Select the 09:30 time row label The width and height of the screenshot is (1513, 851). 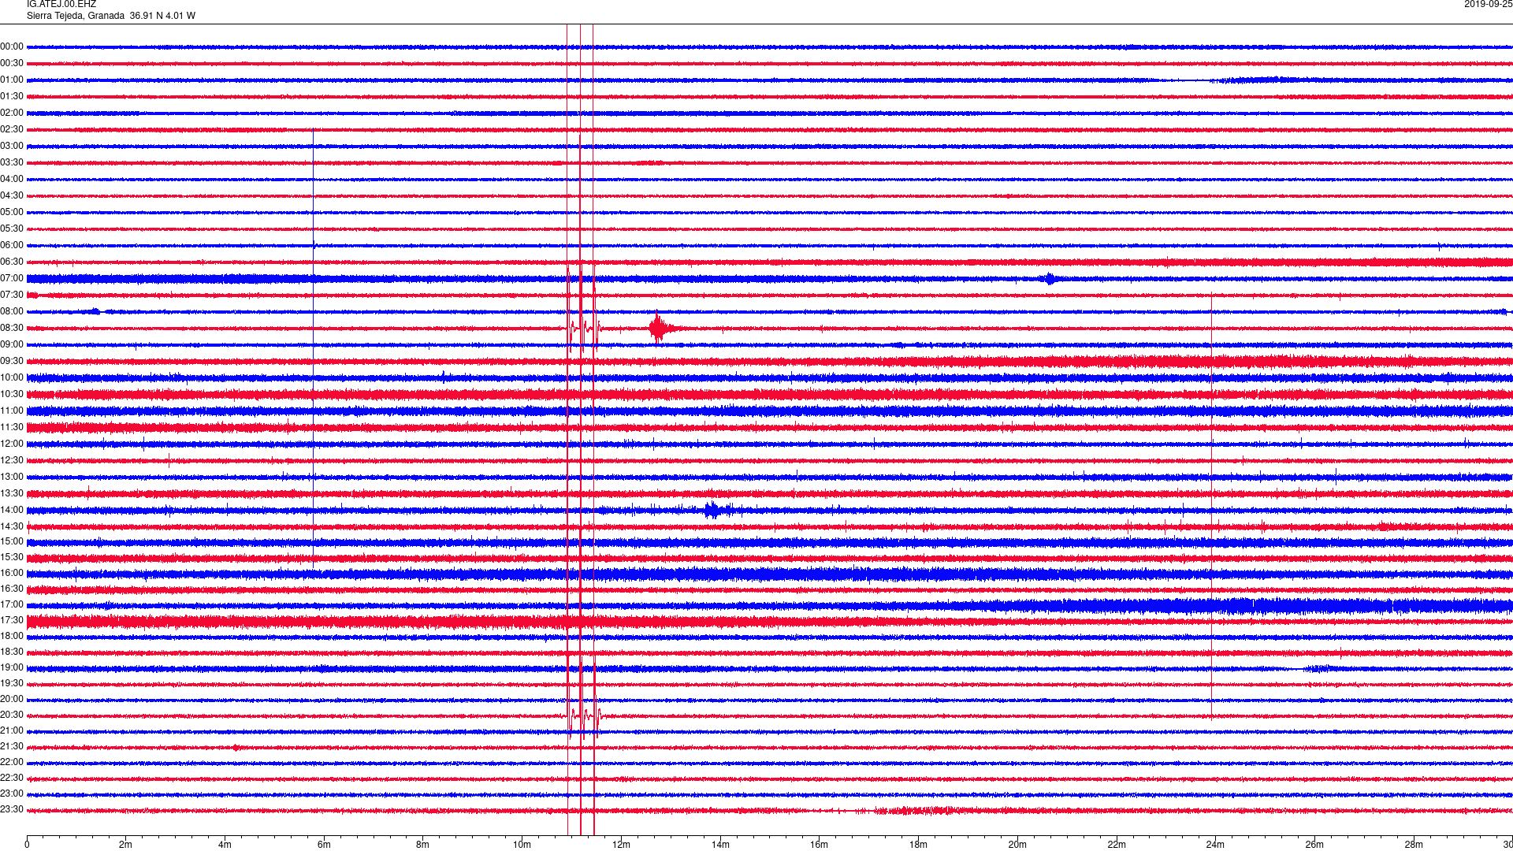(x=12, y=362)
